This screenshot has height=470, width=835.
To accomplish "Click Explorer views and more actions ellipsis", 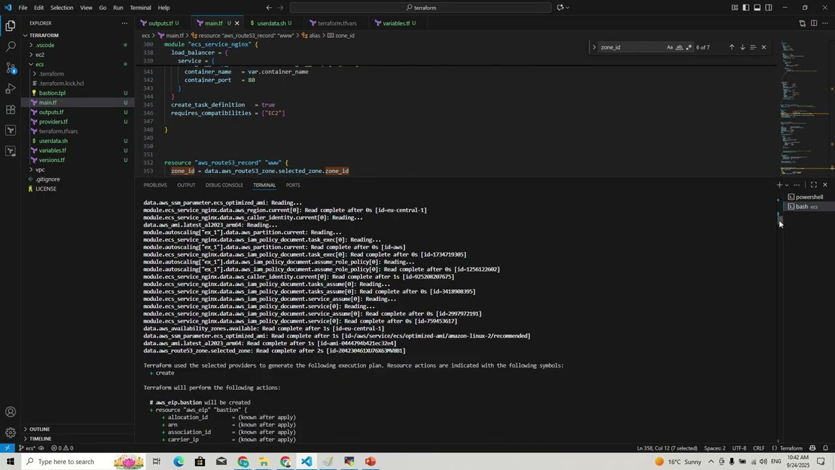I will click(x=124, y=23).
